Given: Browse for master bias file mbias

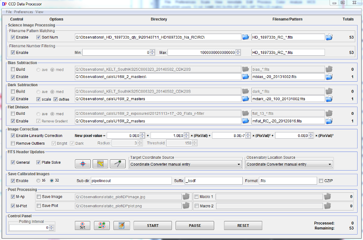Looking at the screenshot, I should [x=329, y=77].
